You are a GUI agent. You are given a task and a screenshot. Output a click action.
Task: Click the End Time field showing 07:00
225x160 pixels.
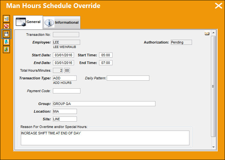click(106, 63)
